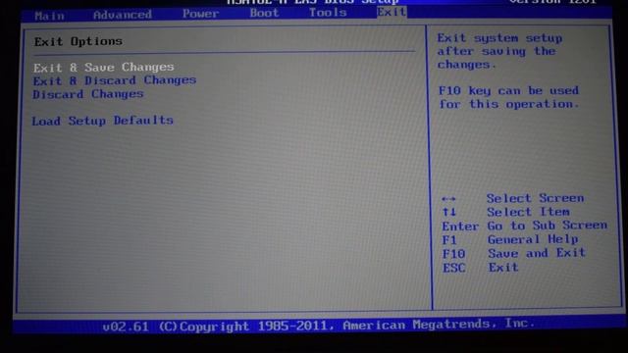Click the F1 key label

point(449,240)
